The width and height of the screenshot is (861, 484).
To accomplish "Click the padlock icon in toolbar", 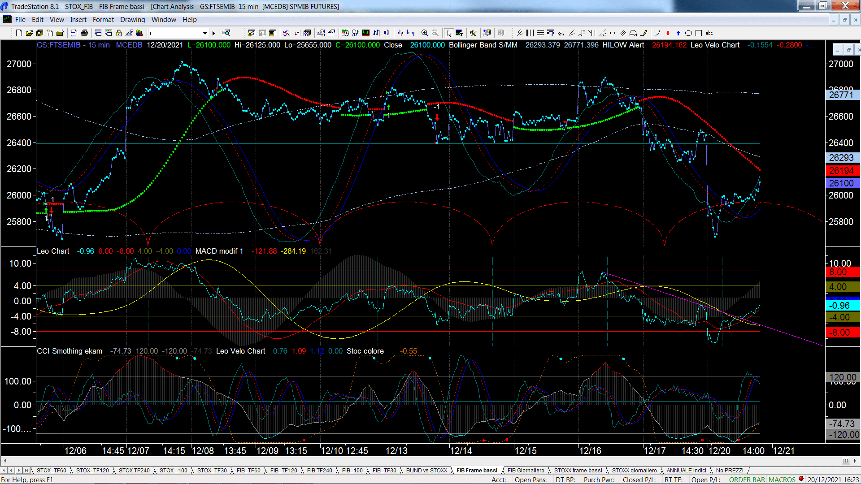I will point(119,33).
